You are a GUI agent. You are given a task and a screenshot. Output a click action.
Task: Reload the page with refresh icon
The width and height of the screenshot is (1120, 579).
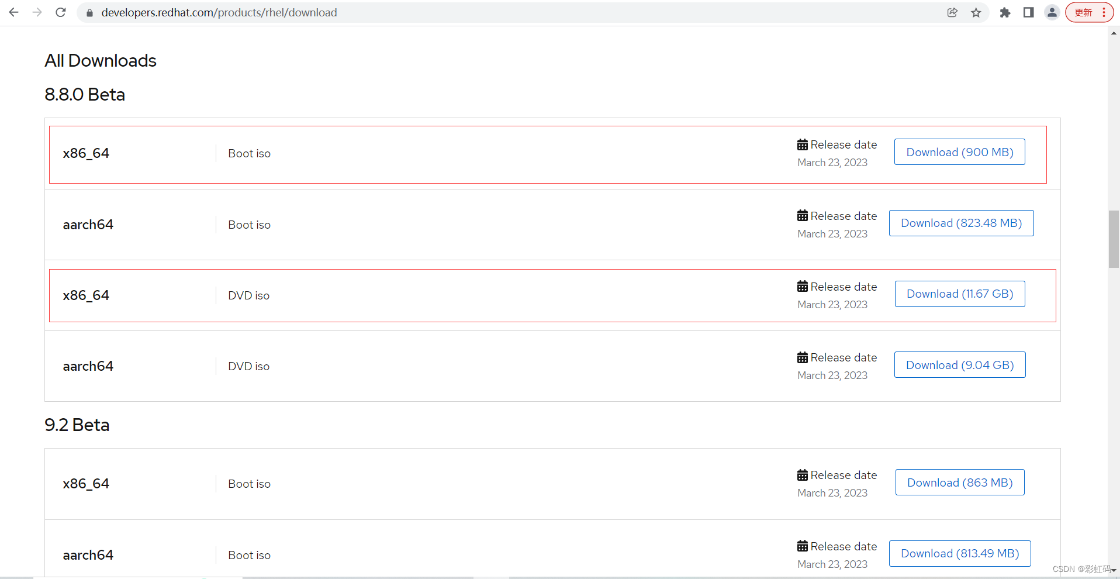click(61, 12)
